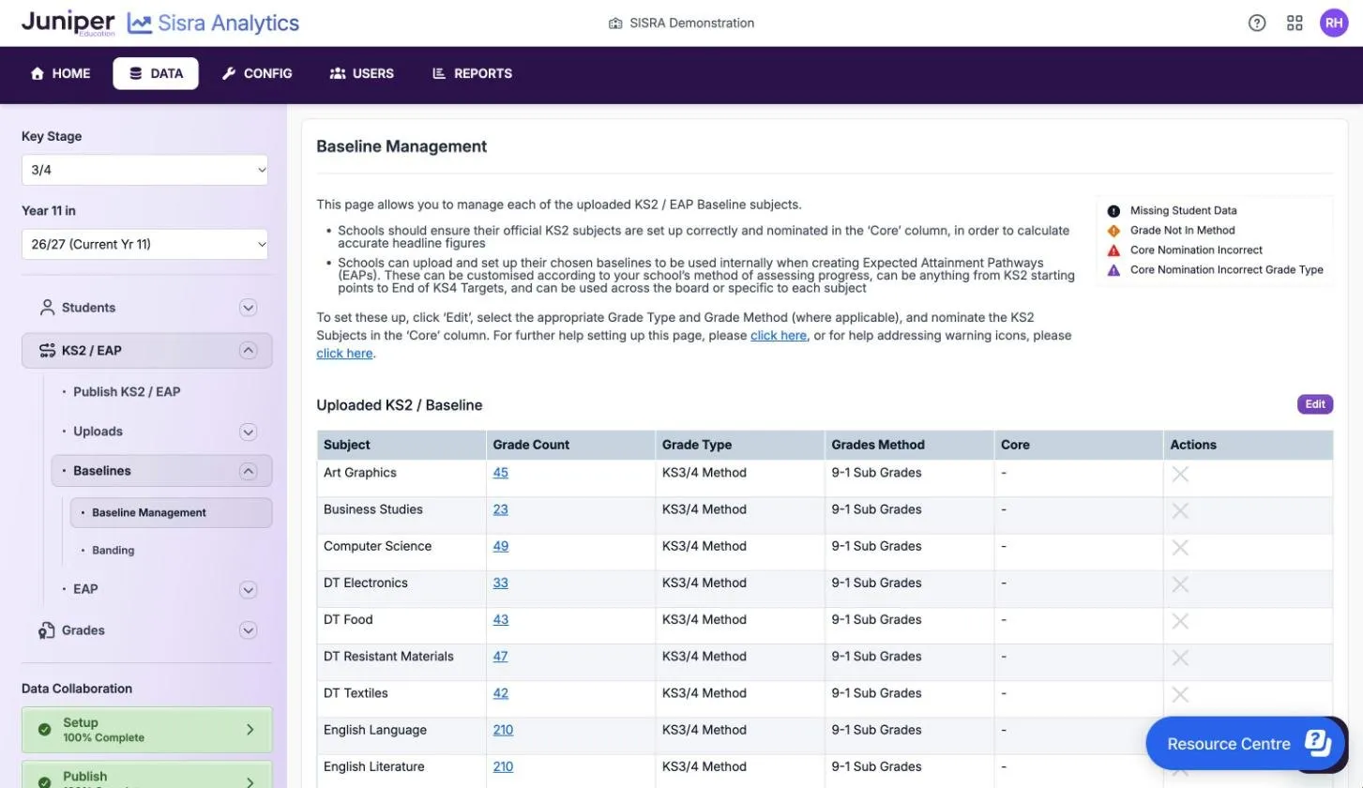Image resolution: width=1363 pixels, height=788 pixels.
Task: Click the X action in Business Studies row
Action: pyautogui.click(x=1180, y=510)
